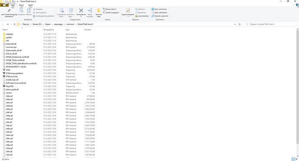Click Selectie omkeren
Viewport: 299px width, 161px height.
pos(160,16)
